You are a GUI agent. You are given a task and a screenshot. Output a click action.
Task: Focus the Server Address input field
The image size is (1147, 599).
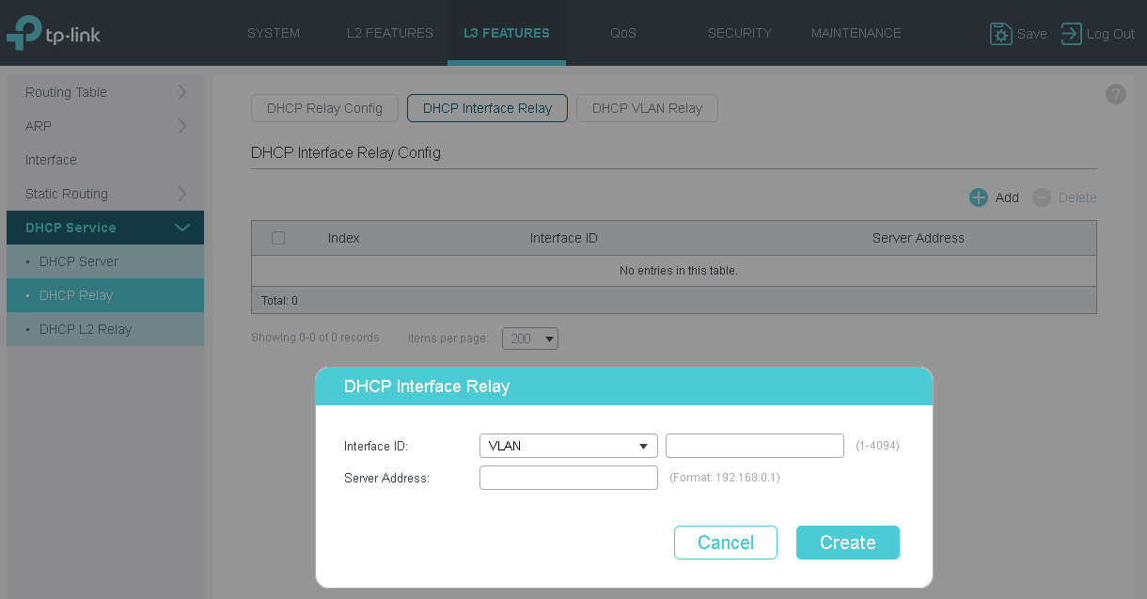(568, 478)
